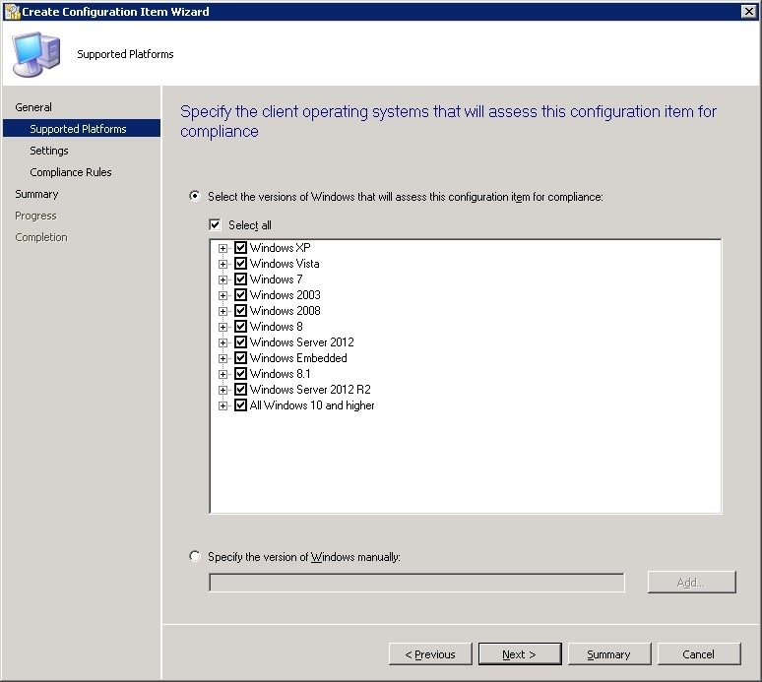
Task: Close the Create Configuration Item Wizard window
Action: [x=749, y=11]
